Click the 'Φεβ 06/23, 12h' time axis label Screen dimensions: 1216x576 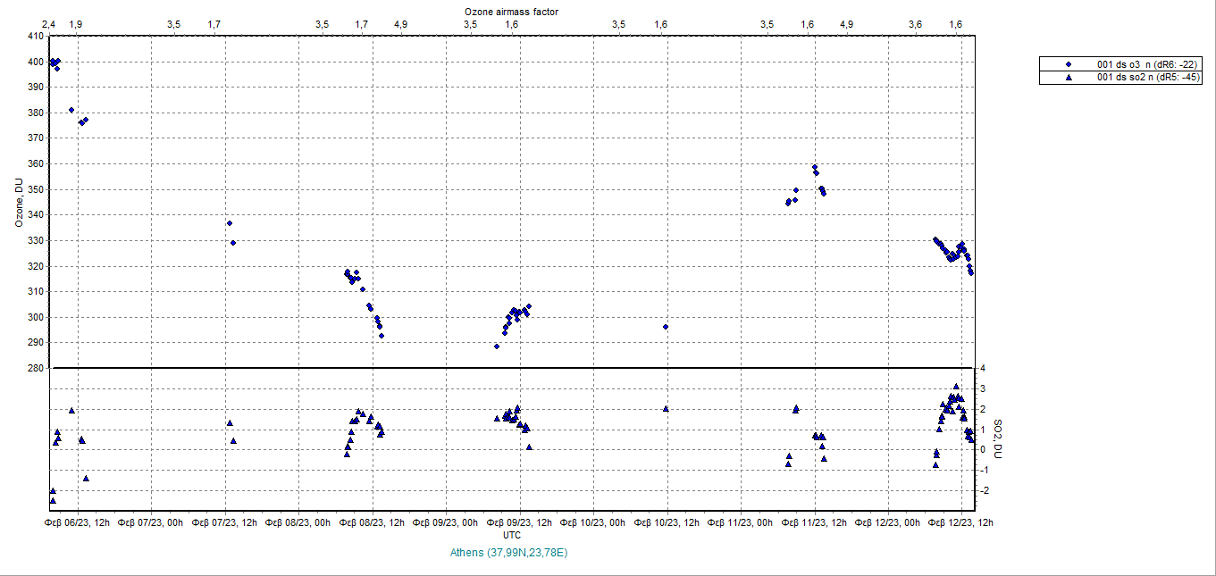click(x=78, y=522)
